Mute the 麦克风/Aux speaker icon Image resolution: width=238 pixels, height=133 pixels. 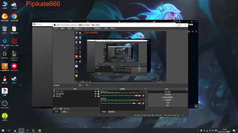point(140,95)
